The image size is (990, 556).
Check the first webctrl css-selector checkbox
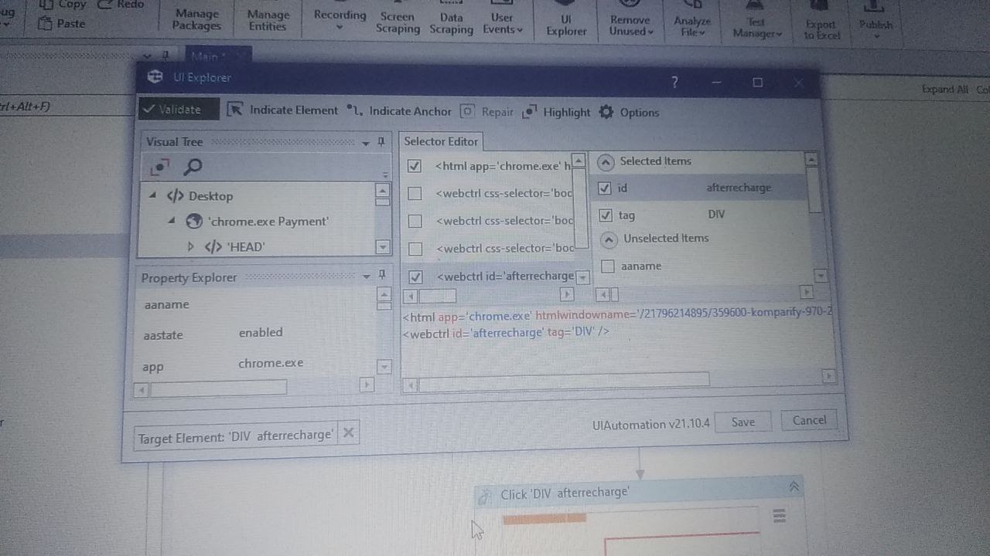415,193
